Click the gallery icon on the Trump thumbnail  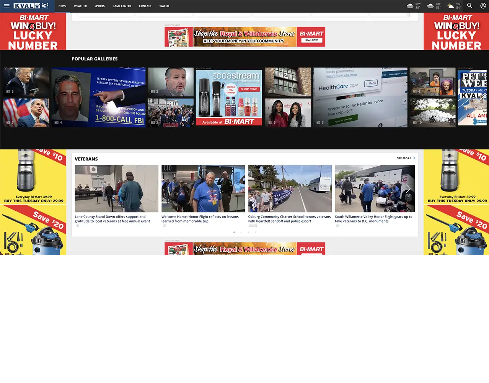tap(8, 92)
